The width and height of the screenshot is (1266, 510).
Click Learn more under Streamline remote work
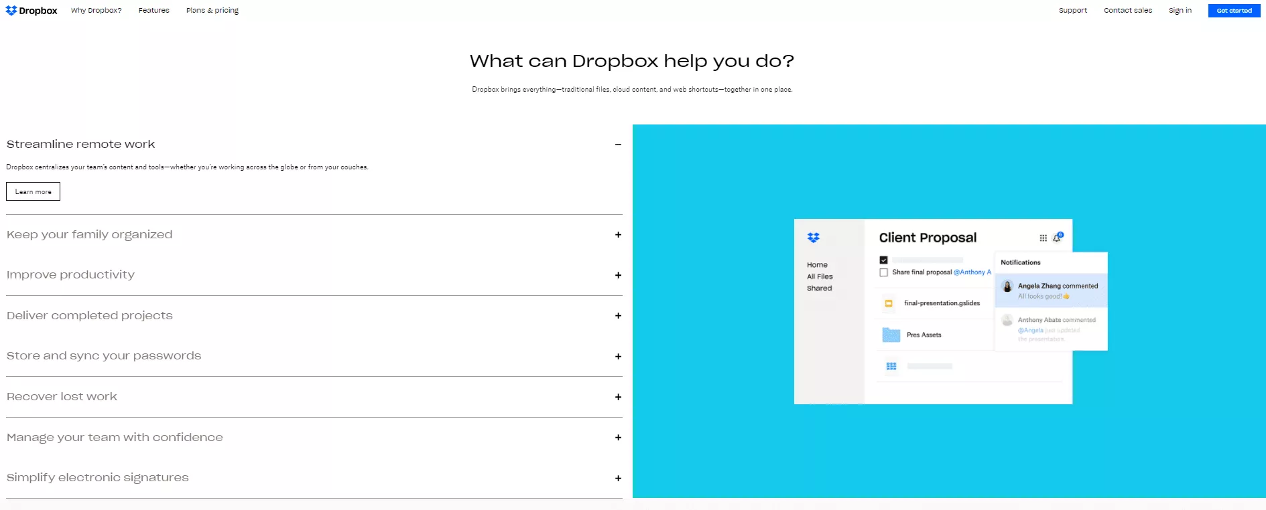tap(34, 191)
